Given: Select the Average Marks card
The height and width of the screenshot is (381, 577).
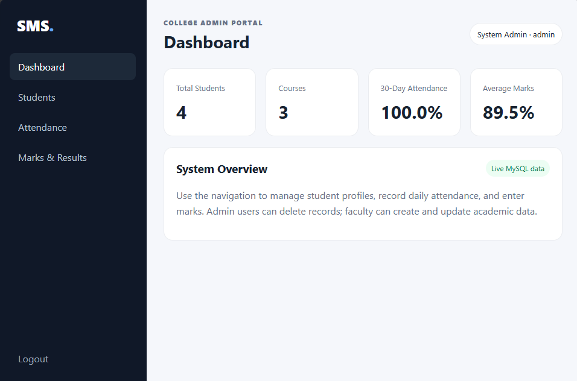Looking at the screenshot, I should click(x=516, y=102).
